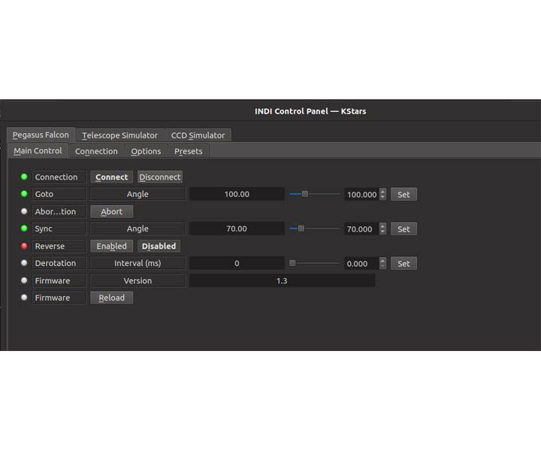This screenshot has height=451, width=541.
Task: Click the red Reverse status indicator
Action: pyautogui.click(x=24, y=246)
